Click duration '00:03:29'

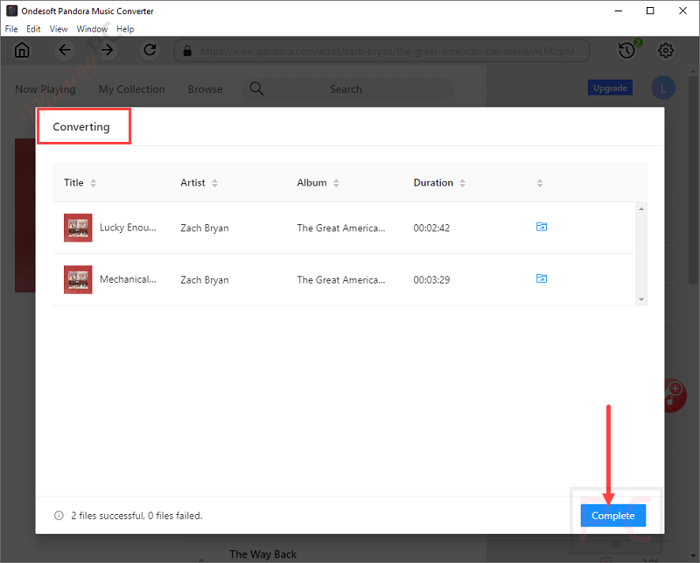click(x=431, y=279)
